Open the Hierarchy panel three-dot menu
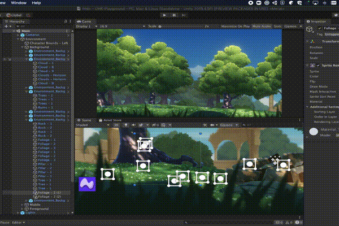This screenshot has width=339, height=226. point(71,21)
